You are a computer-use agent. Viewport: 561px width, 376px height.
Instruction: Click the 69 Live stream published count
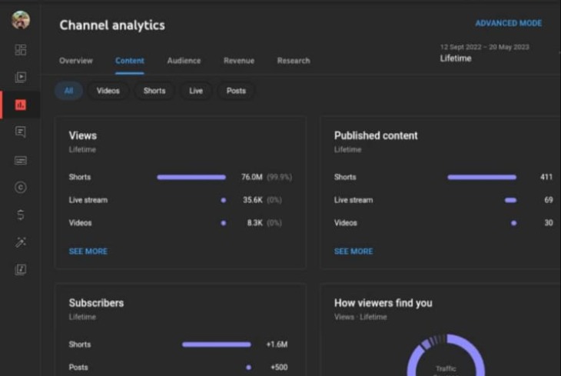(x=549, y=200)
